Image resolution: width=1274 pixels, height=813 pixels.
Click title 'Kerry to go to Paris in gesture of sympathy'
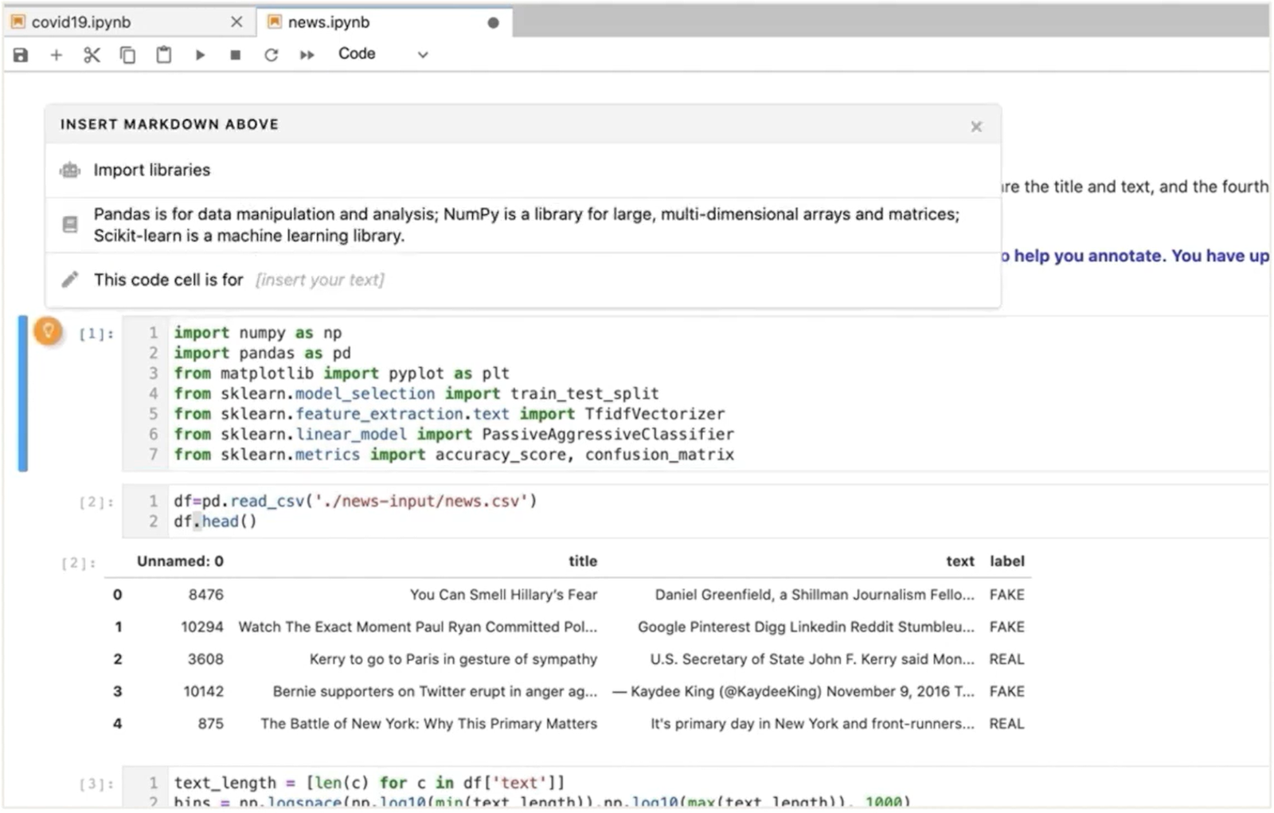coord(453,659)
